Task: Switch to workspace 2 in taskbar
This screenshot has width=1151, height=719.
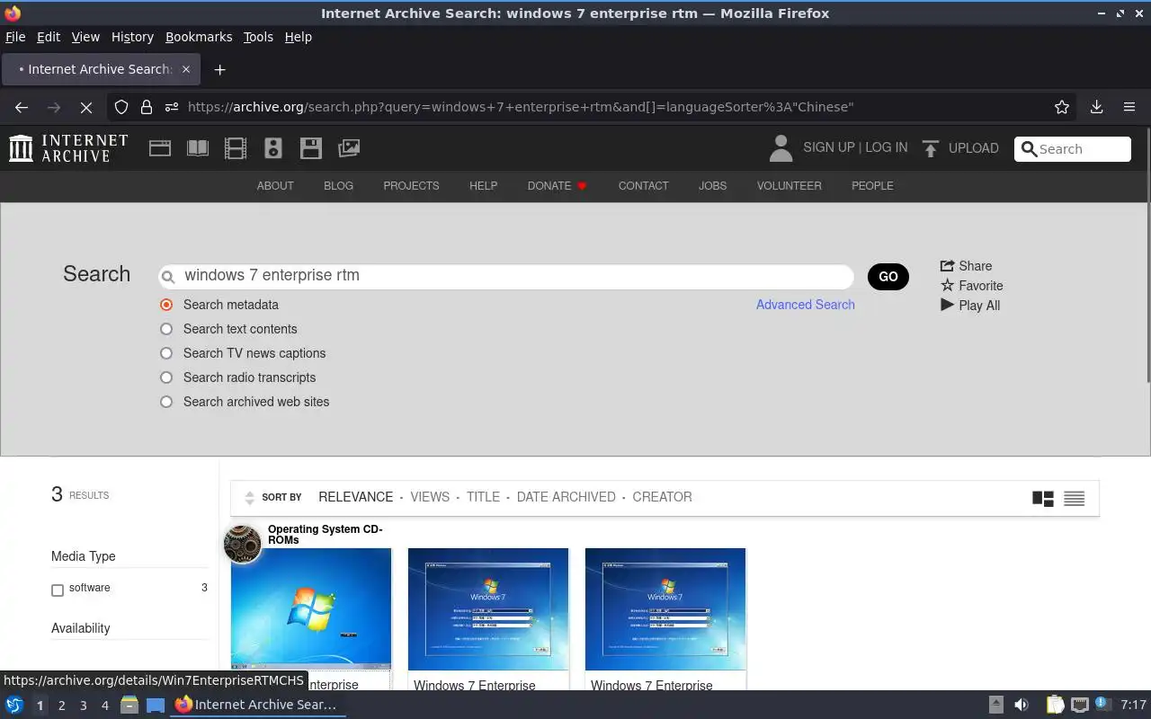Action: [x=61, y=706]
